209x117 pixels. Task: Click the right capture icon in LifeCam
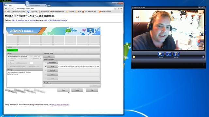[x=176, y=54]
